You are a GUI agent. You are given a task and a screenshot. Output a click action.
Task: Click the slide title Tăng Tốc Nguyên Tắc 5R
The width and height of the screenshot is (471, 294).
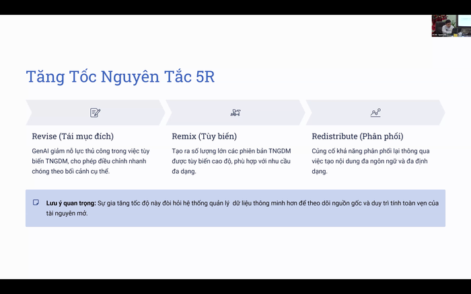coord(120,77)
